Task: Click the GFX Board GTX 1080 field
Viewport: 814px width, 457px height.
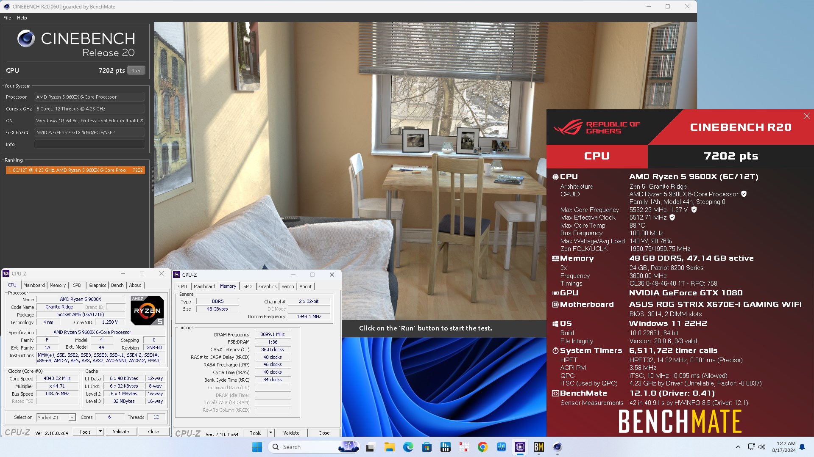Action: tap(89, 132)
